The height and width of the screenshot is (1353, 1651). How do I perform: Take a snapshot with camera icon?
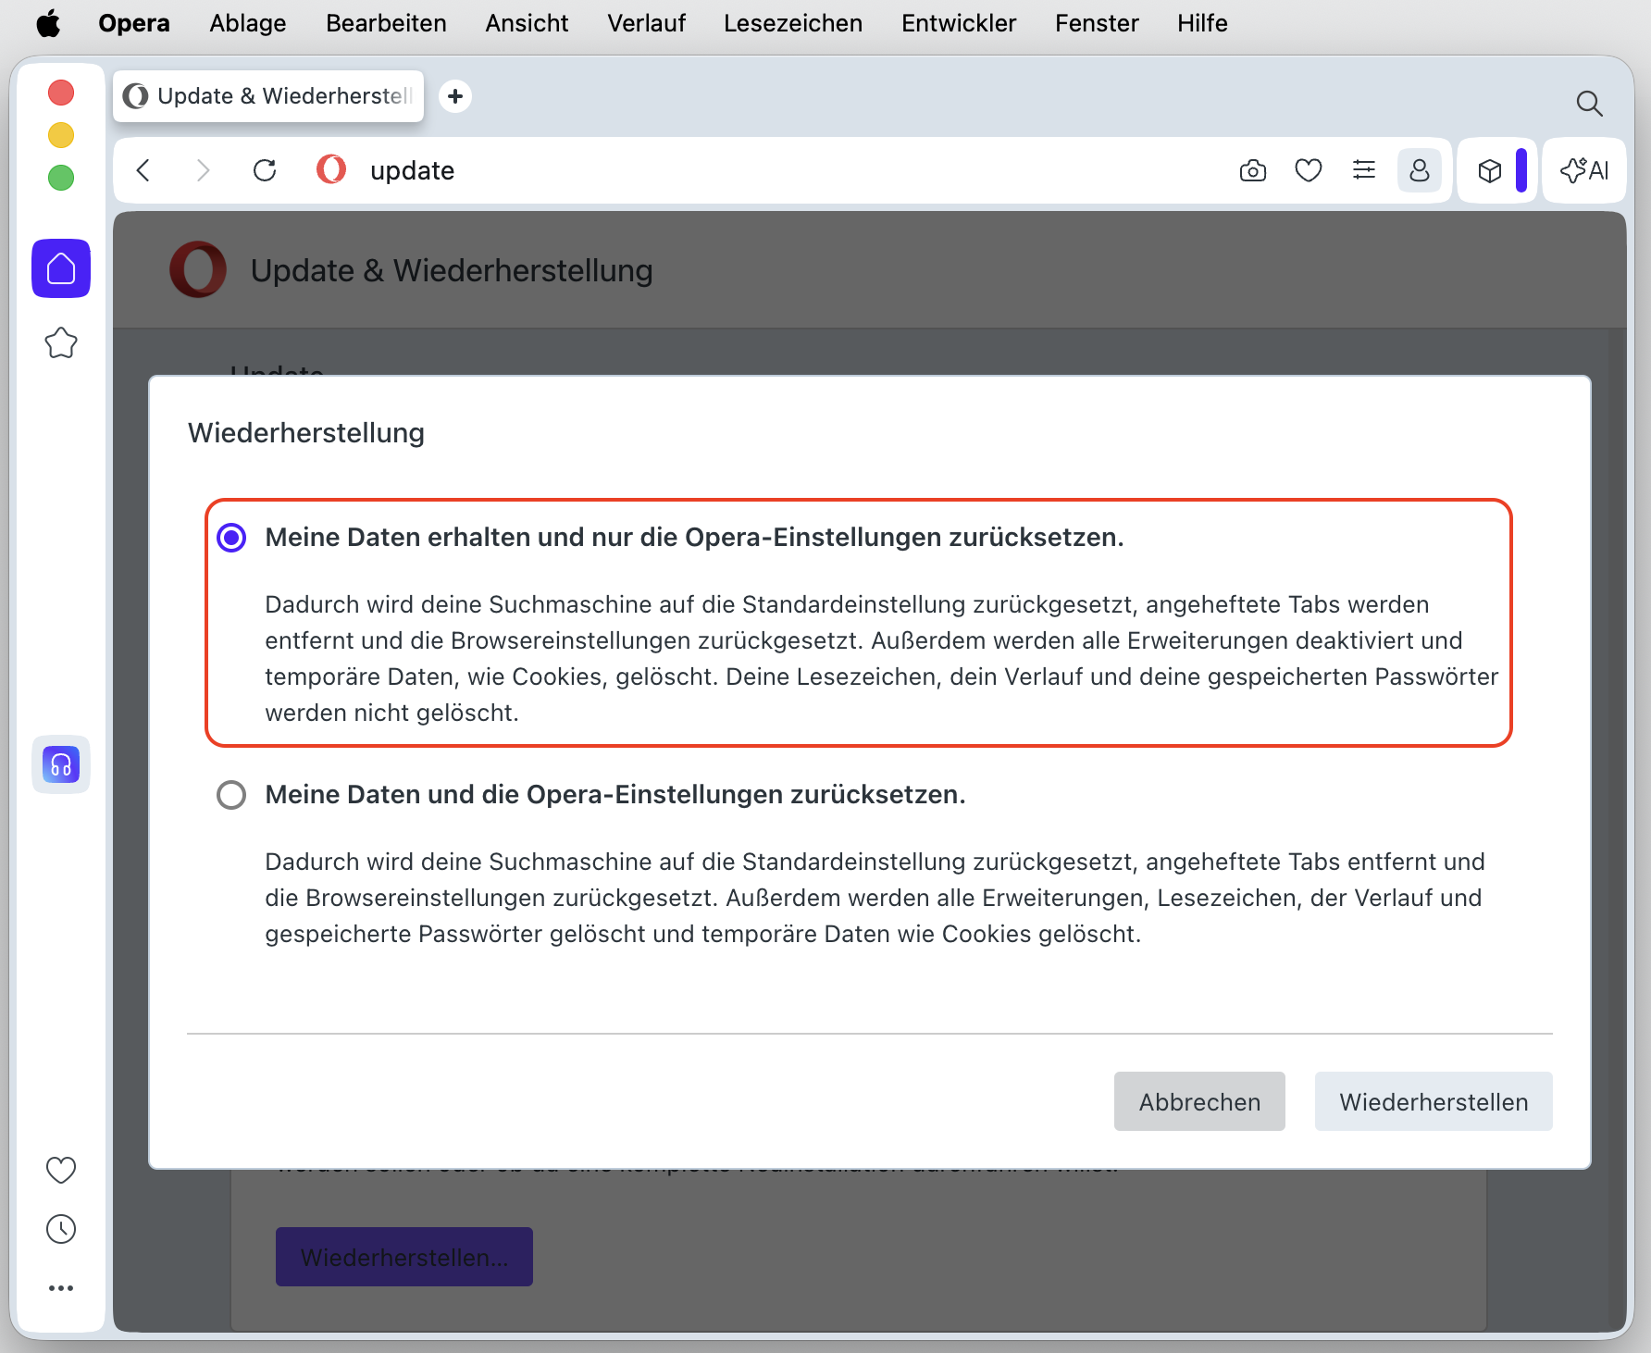point(1253,170)
